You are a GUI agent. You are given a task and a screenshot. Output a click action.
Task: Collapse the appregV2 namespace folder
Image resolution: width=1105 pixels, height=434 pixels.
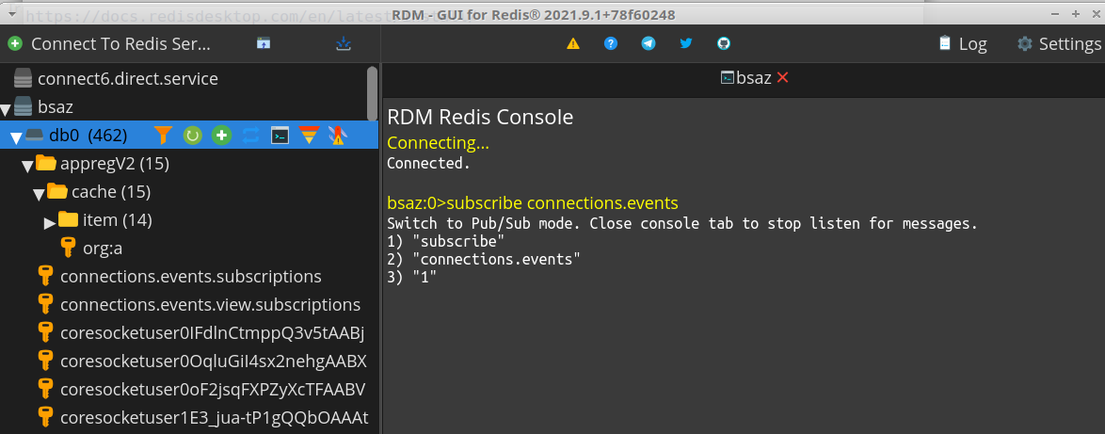[x=27, y=166]
